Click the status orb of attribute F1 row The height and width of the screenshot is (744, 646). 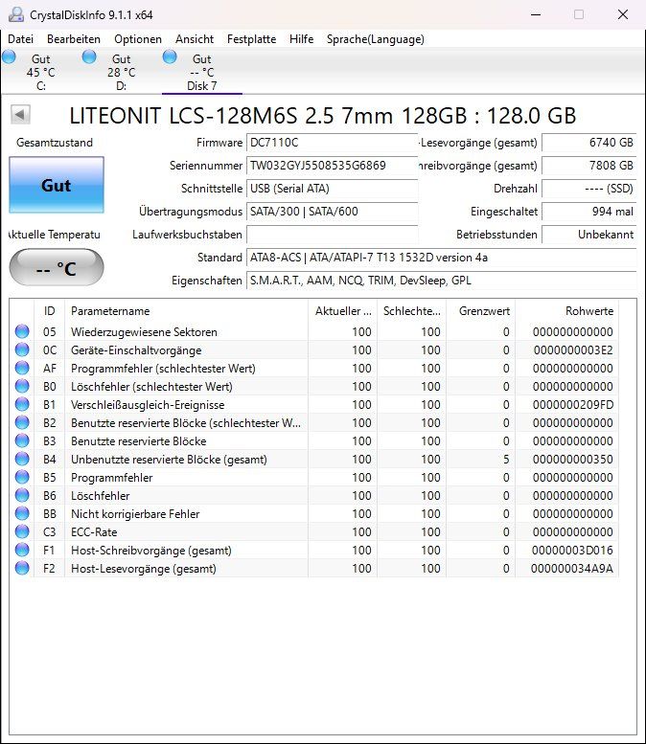(x=22, y=550)
